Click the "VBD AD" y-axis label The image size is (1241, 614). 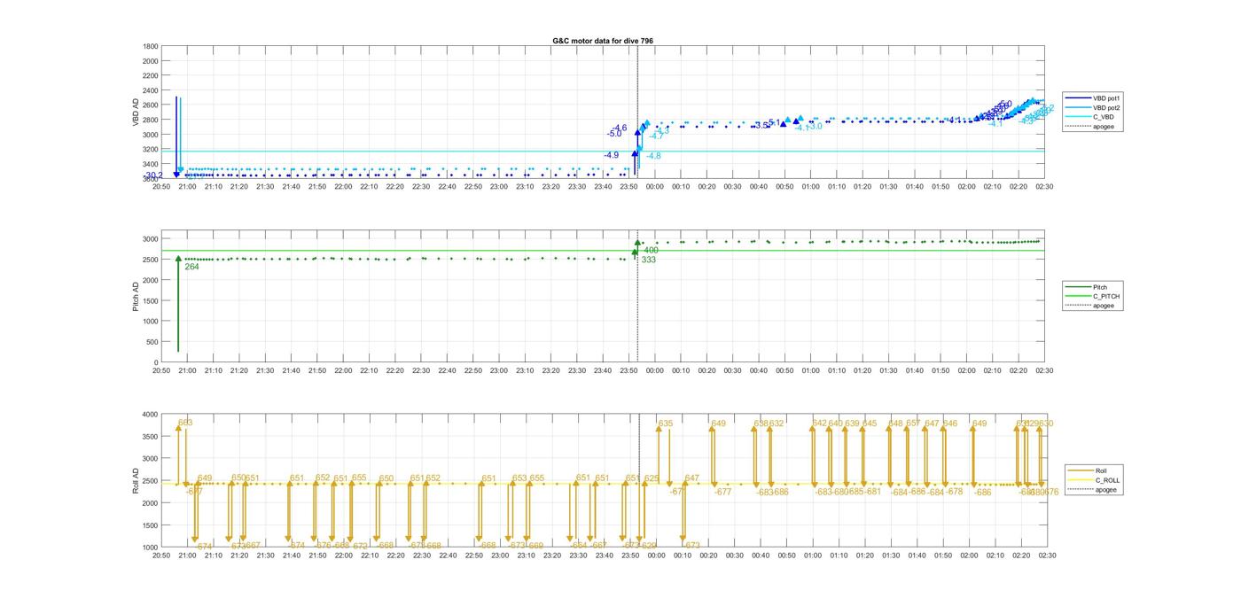(x=137, y=113)
